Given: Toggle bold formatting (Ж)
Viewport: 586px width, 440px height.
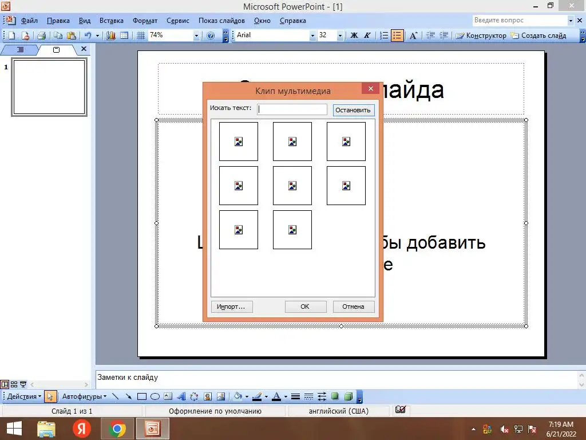Looking at the screenshot, I should point(354,36).
